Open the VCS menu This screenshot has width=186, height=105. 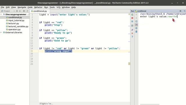pyautogui.click(x=58, y=7)
